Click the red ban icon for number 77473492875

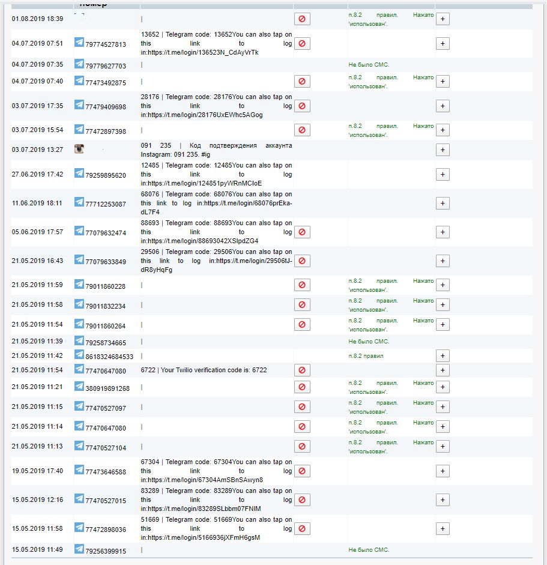tap(302, 82)
